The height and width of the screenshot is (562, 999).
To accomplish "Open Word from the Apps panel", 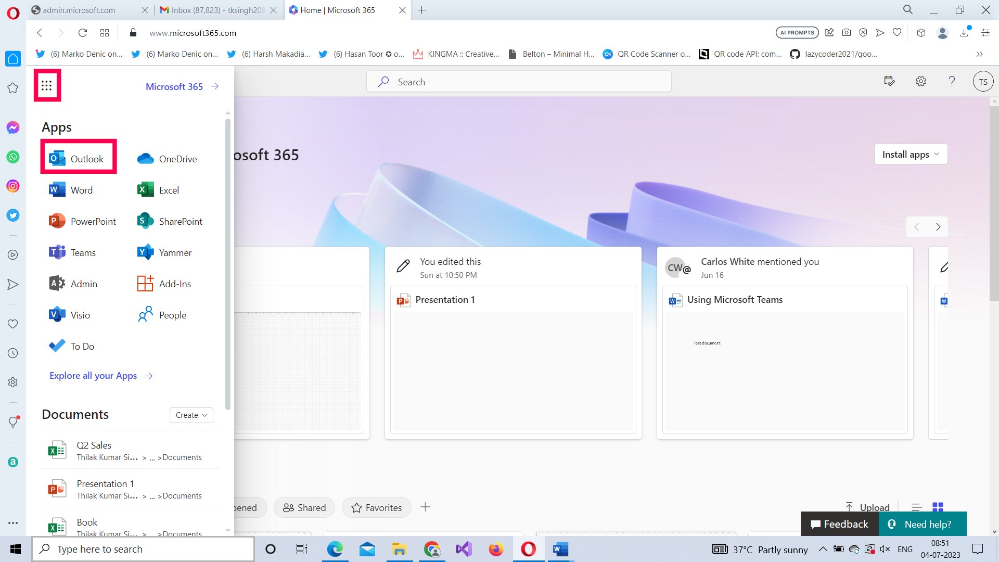I will [x=71, y=190].
